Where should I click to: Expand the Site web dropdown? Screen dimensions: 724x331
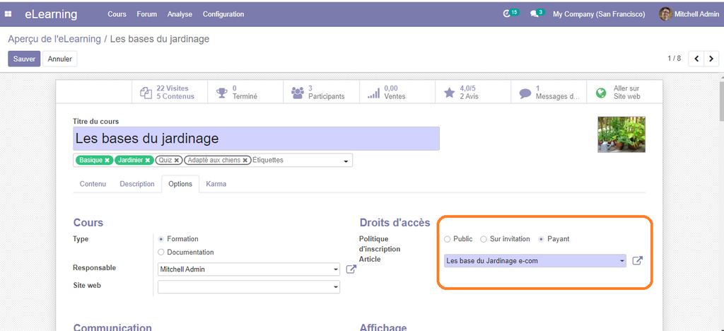[x=336, y=287]
